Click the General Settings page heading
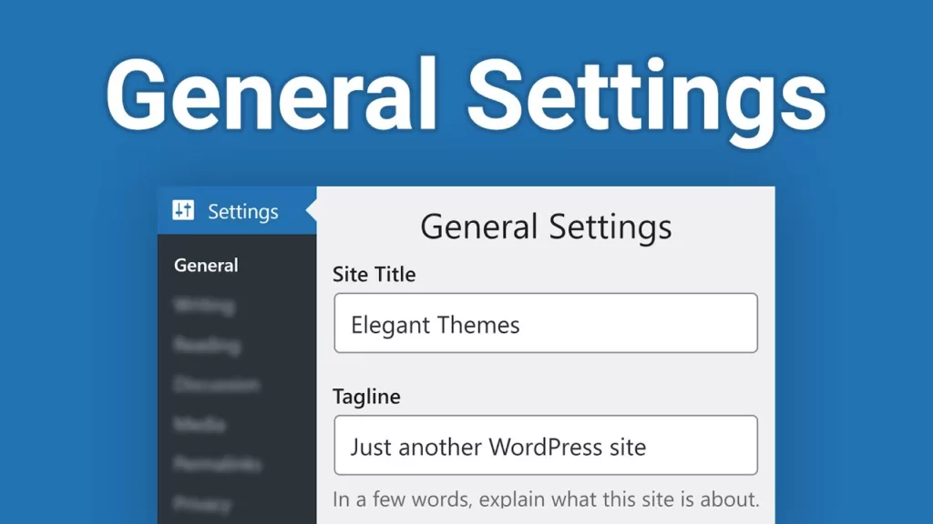 pos(546,227)
